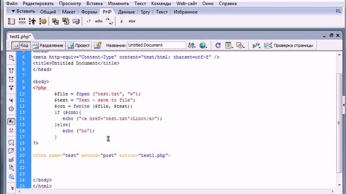Toggle line numbers icon
Viewport: 346px width, 194px height.
click(x=11, y=121)
